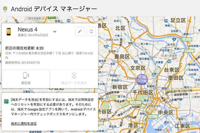Open the Nexus 4 device dropdown arrow
Viewport: 200px width, 133px height.
(55, 32)
